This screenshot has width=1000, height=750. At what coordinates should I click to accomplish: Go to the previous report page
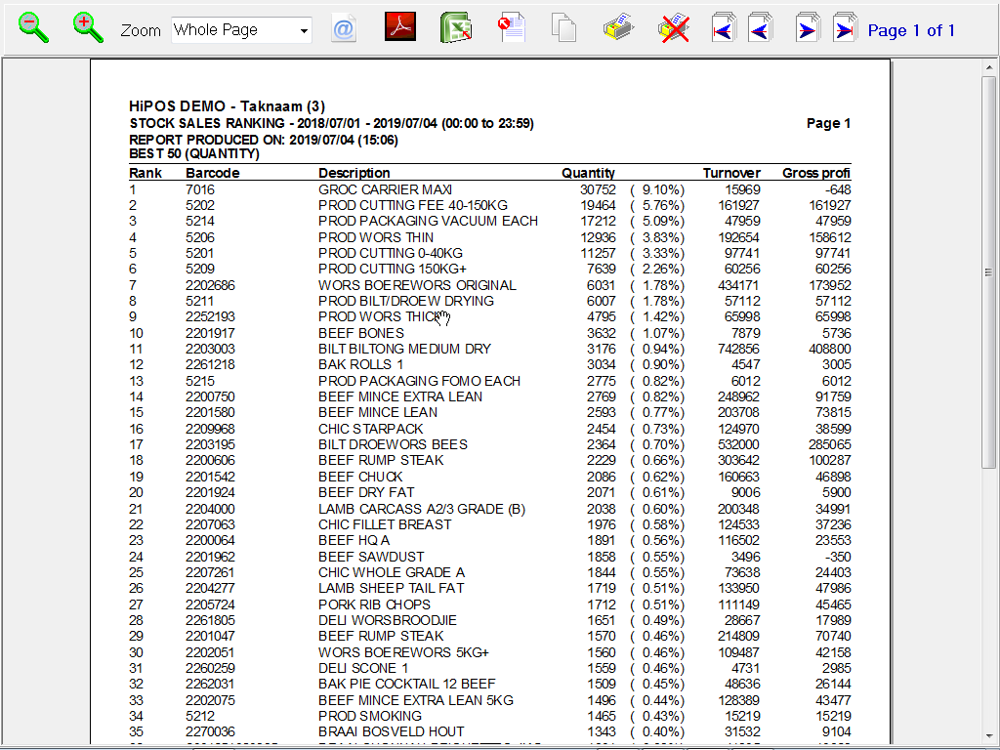point(760,28)
